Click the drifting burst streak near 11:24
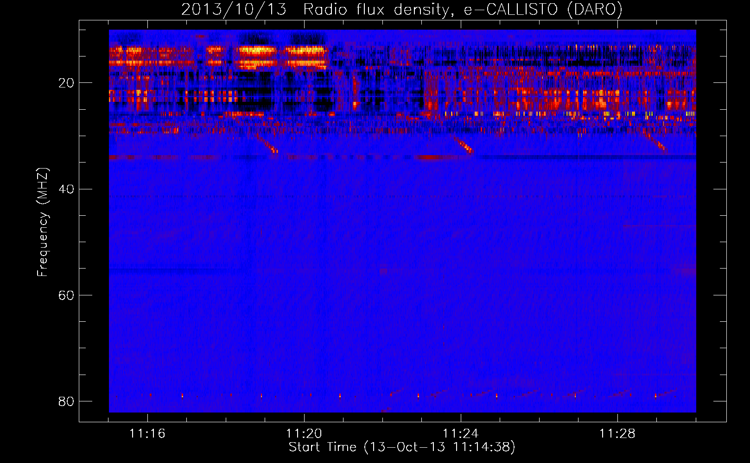The height and width of the screenshot is (463, 750). 464,144
